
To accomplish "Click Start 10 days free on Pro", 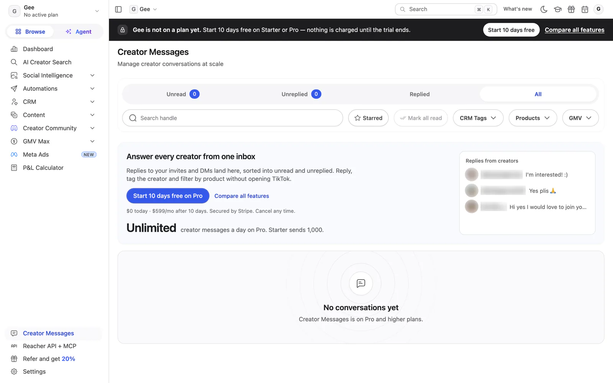I will 168,196.
